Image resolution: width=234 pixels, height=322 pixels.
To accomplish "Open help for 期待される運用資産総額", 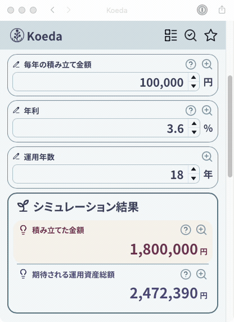I will point(186,274).
